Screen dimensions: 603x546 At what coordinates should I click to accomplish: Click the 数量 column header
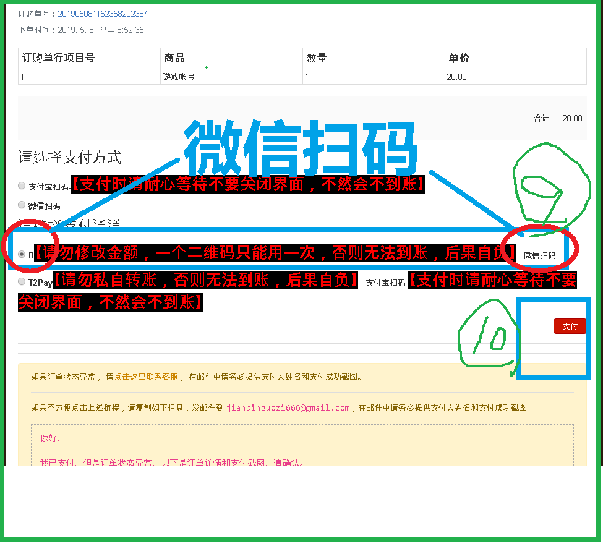coord(374,59)
